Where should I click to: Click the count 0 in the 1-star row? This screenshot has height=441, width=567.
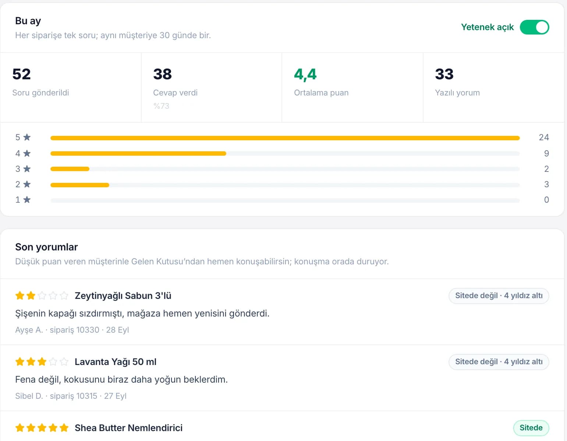546,200
